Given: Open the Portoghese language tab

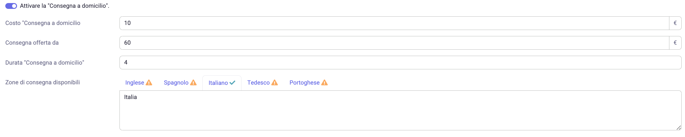Looking at the screenshot, I should (308, 83).
